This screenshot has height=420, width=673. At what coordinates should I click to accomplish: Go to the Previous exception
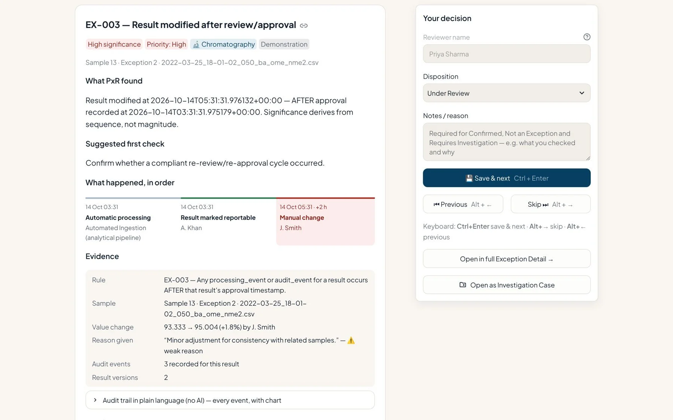[463, 204]
